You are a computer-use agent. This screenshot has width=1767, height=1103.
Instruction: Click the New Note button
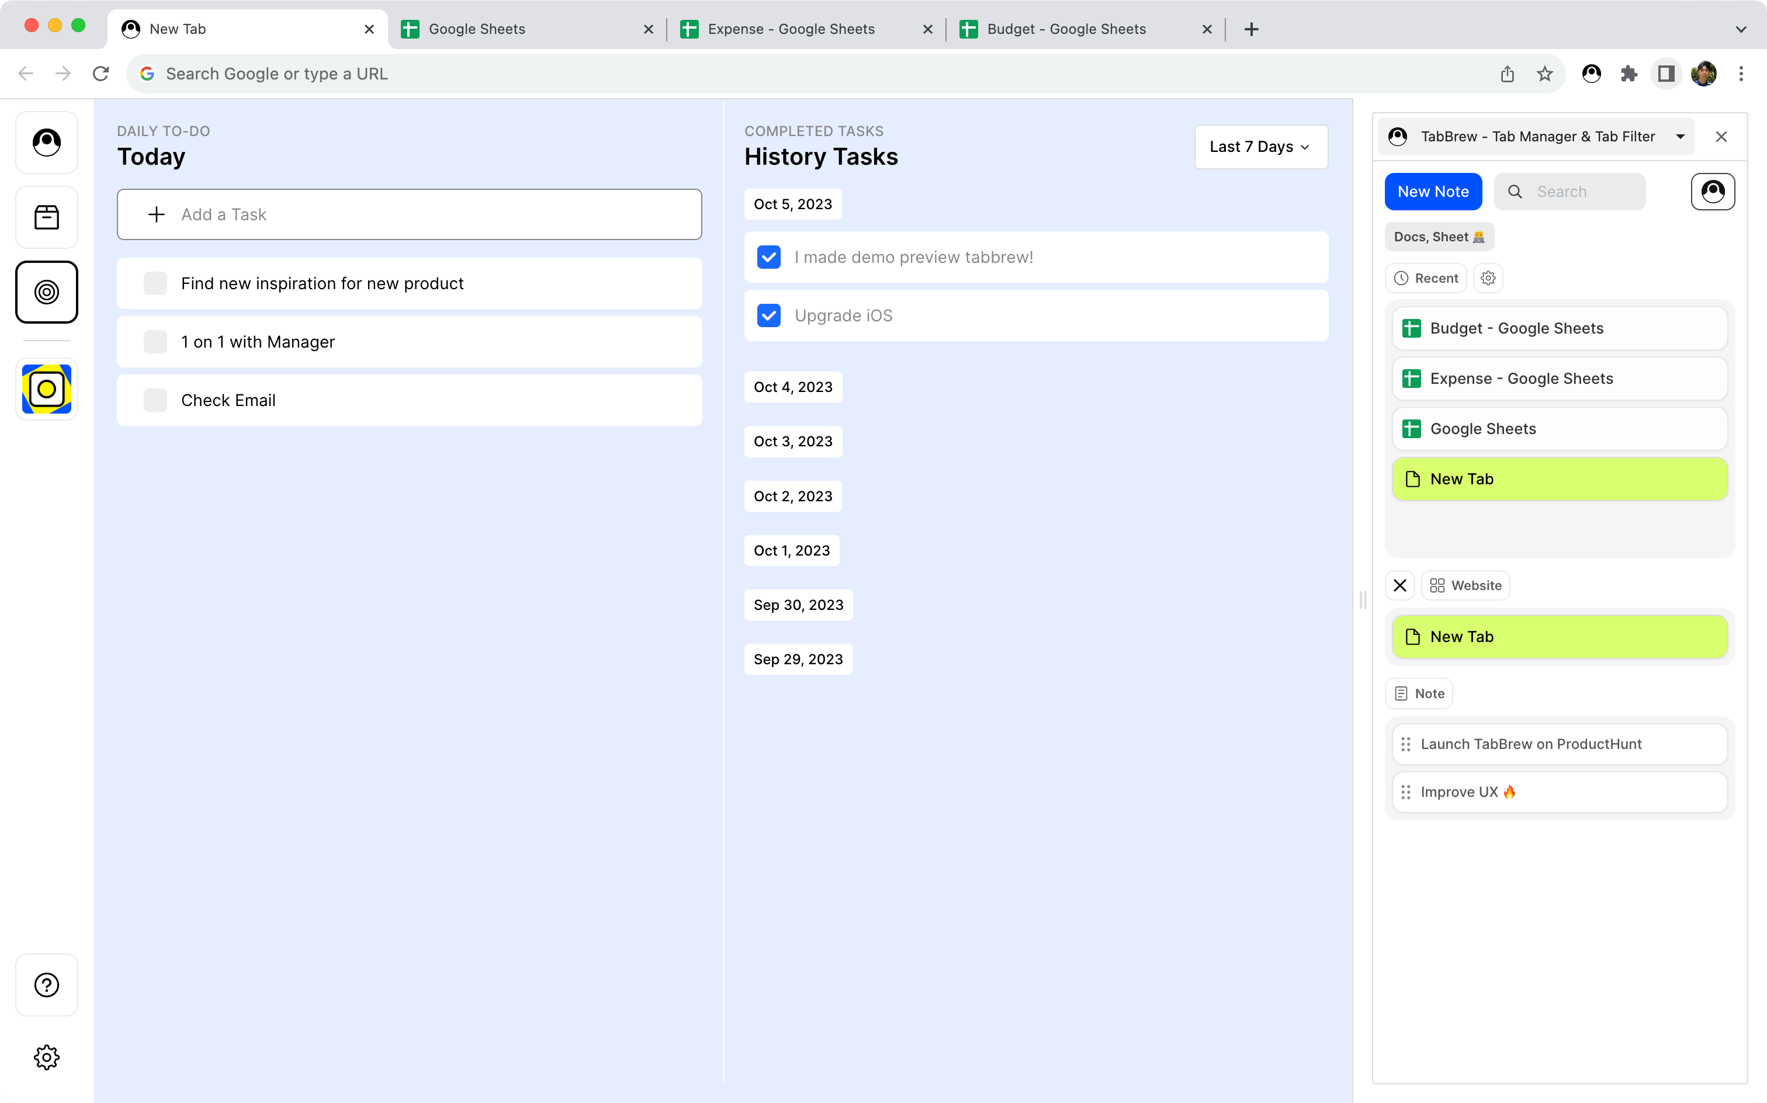coord(1433,192)
